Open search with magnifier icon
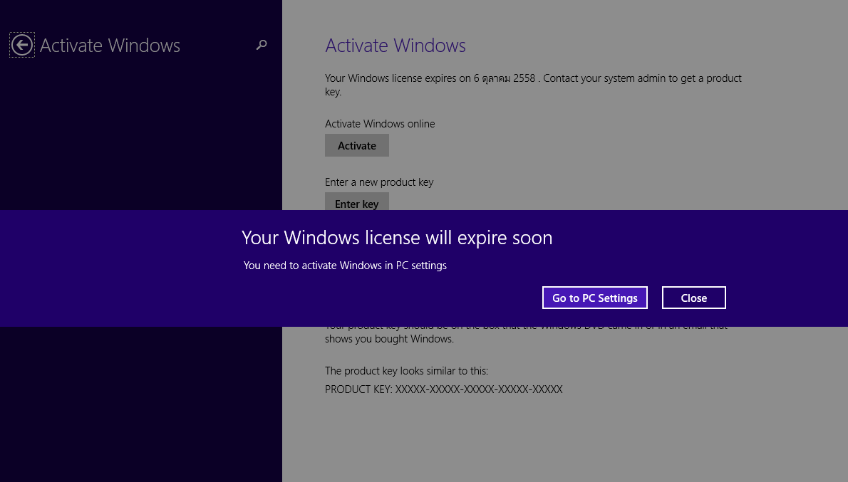848x482 pixels. click(262, 45)
